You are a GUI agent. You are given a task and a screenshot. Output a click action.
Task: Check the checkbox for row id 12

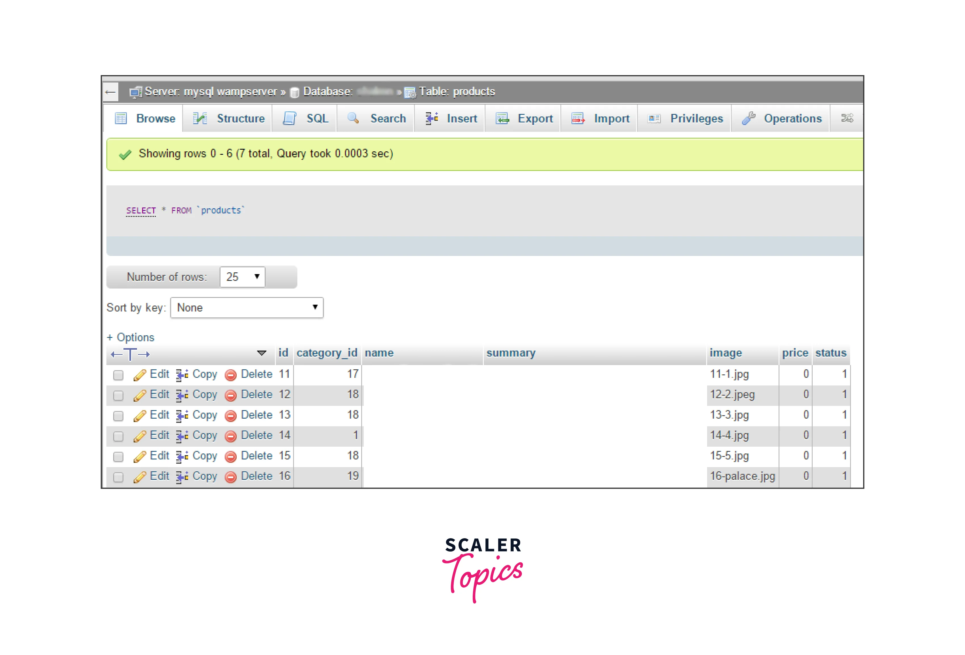(x=118, y=395)
